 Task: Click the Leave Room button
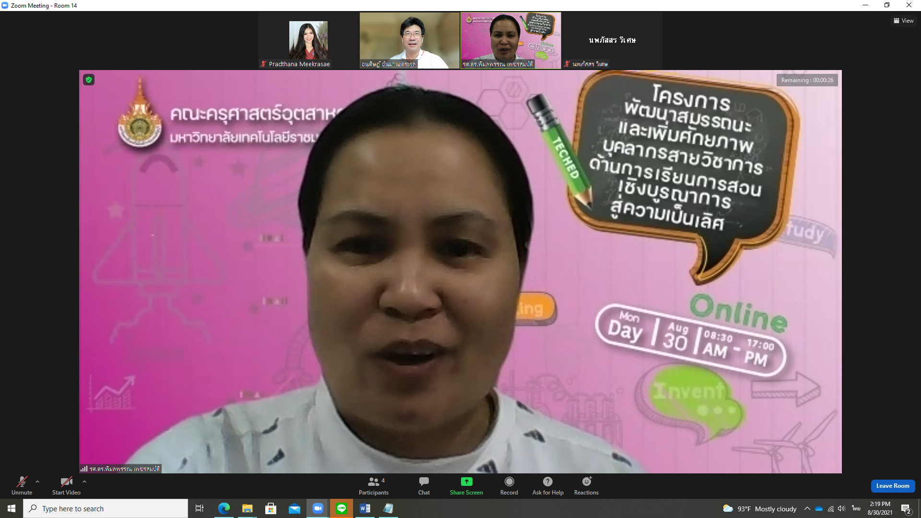click(893, 486)
